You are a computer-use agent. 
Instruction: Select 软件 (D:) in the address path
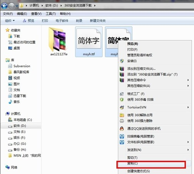[x=51, y=6]
